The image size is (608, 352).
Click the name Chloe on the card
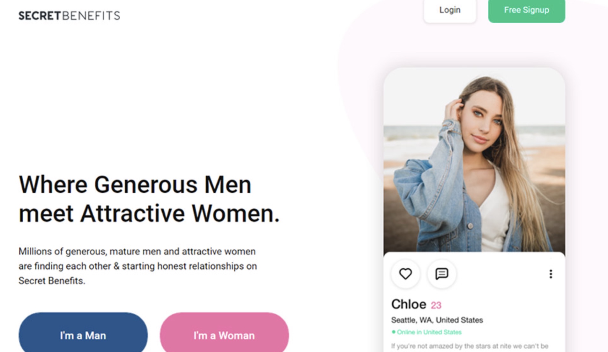[x=409, y=304]
